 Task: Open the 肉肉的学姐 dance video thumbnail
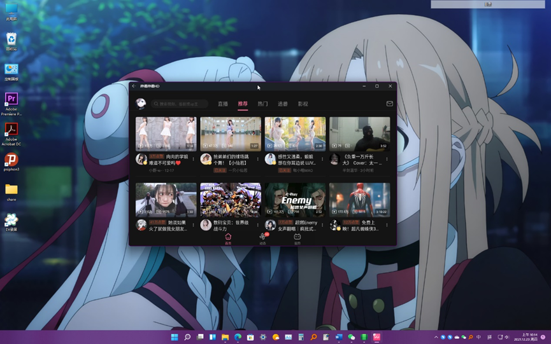166,134
